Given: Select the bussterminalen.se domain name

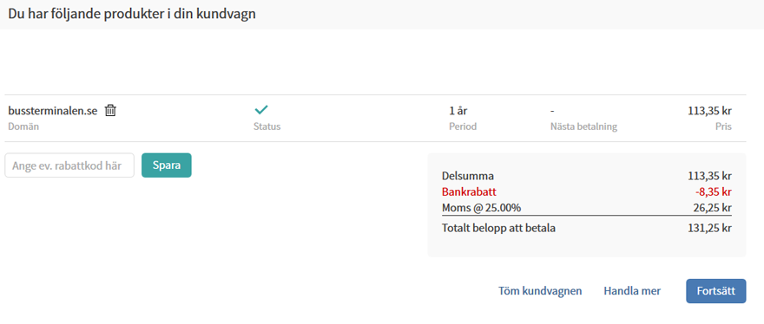Looking at the screenshot, I should [x=53, y=110].
